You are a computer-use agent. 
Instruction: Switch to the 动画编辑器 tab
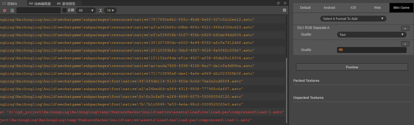click(40, 4)
